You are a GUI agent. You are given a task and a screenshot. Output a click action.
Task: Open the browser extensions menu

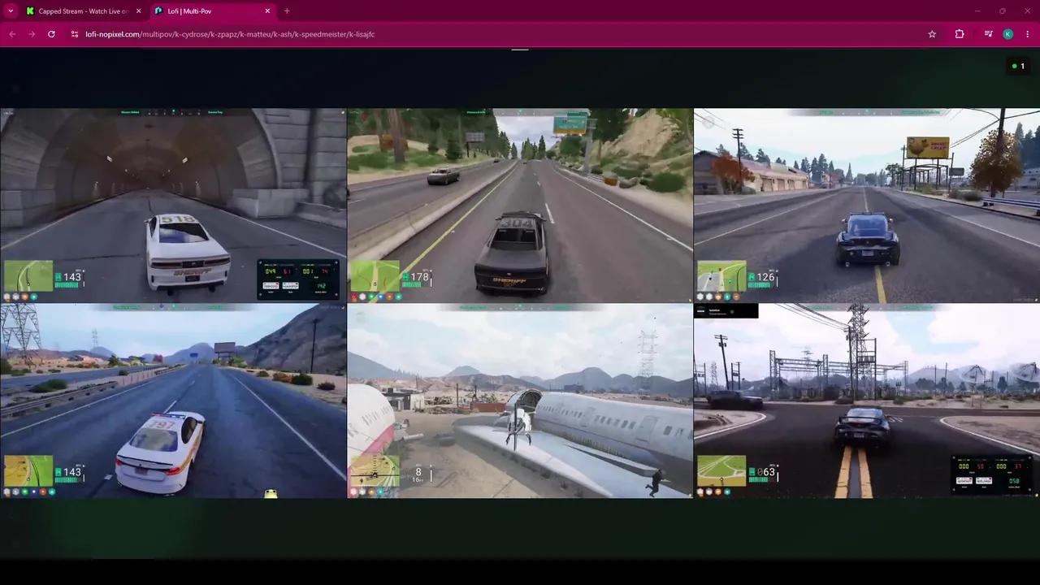[960, 34]
